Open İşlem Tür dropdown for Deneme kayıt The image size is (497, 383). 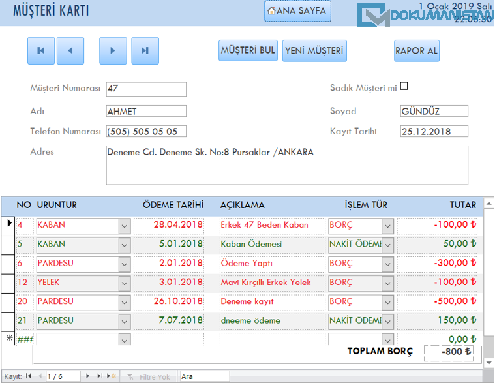[x=387, y=303]
